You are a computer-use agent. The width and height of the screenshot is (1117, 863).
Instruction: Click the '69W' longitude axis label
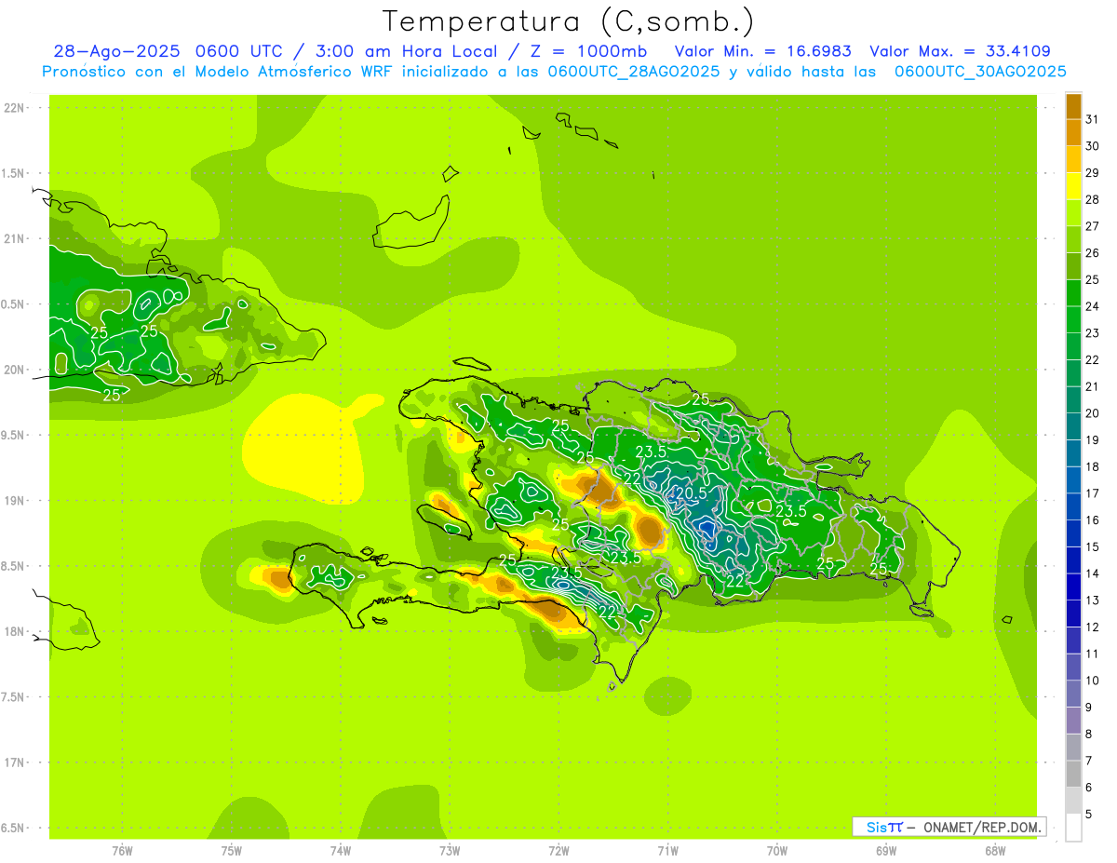pyautogui.click(x=886, y=851)
